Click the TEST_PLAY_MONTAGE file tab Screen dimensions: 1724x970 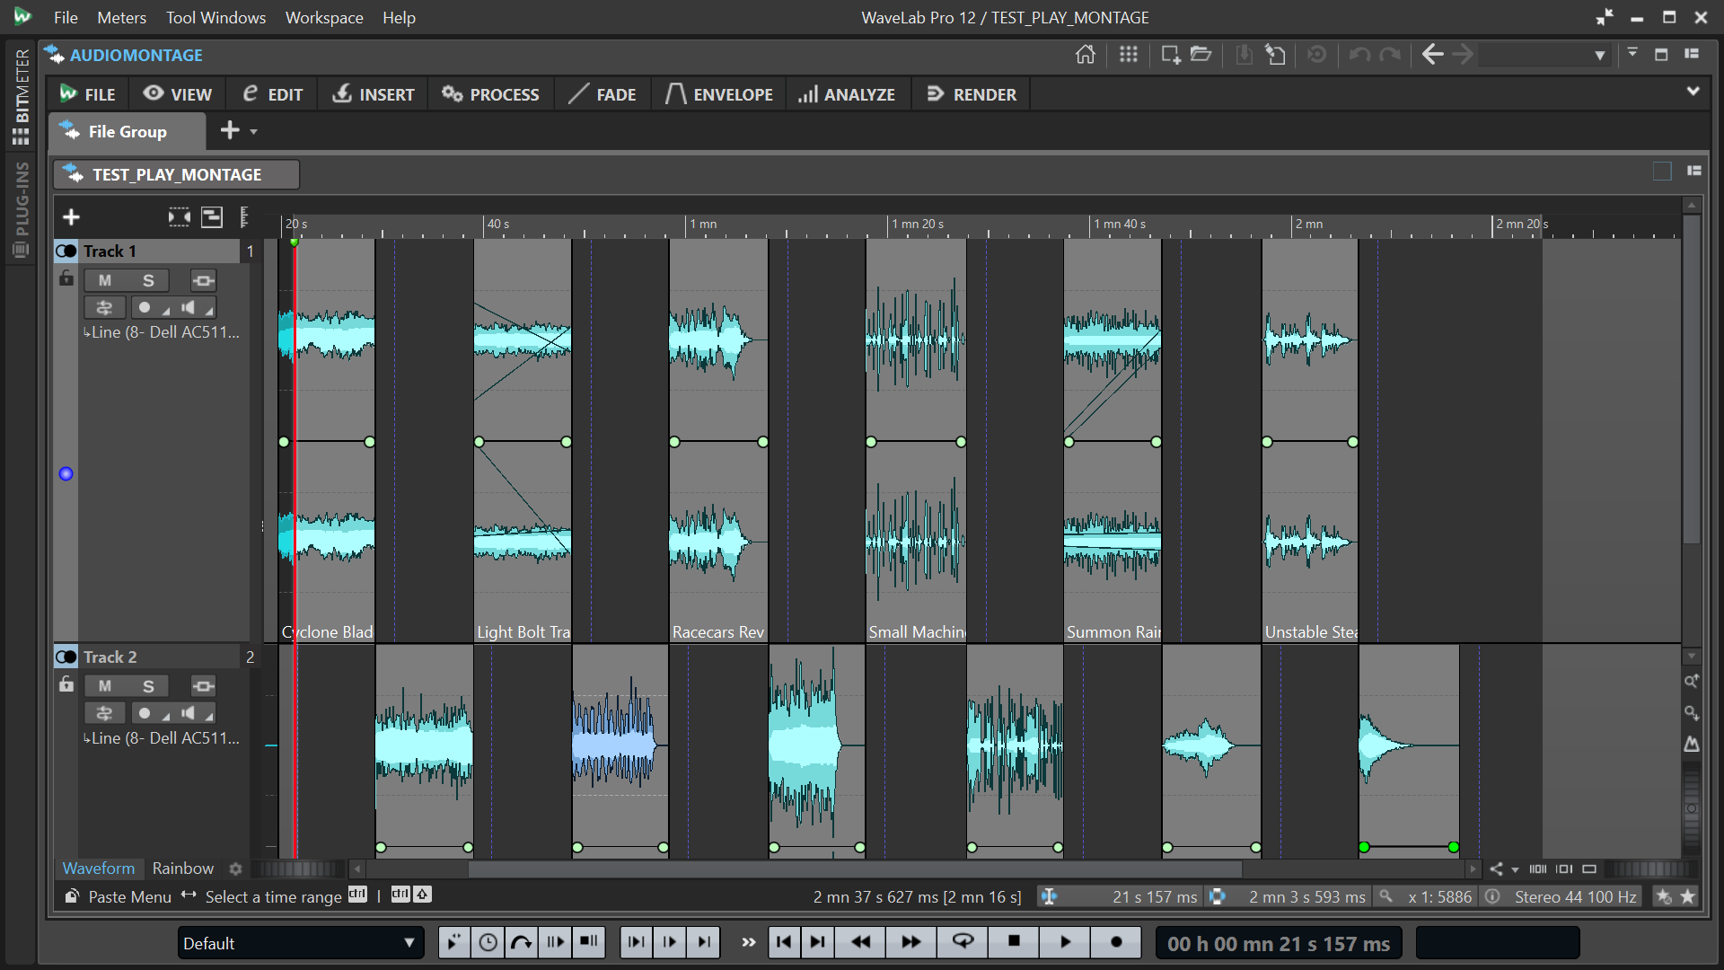[177, 174]
